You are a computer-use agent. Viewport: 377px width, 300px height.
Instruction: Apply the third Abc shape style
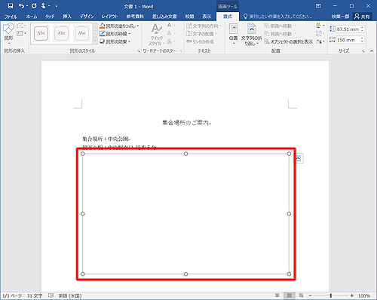pos(81,33)
